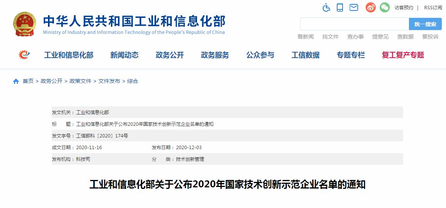The image size is (446, 208).
Task: Open the 政务公开 navigation menu
Action: pyautogui.click(x=169, y=55)
